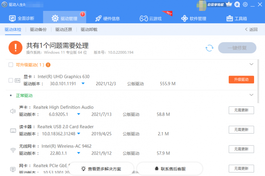
Task: Open the user avatar profile
Action: (201, 5)
